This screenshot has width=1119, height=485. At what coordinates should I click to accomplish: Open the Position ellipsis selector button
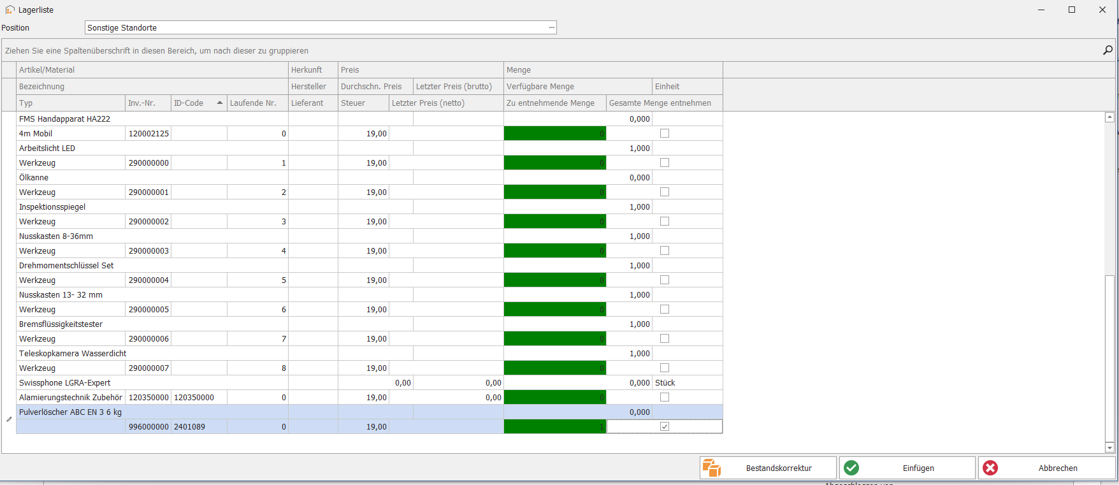(551, 27)
